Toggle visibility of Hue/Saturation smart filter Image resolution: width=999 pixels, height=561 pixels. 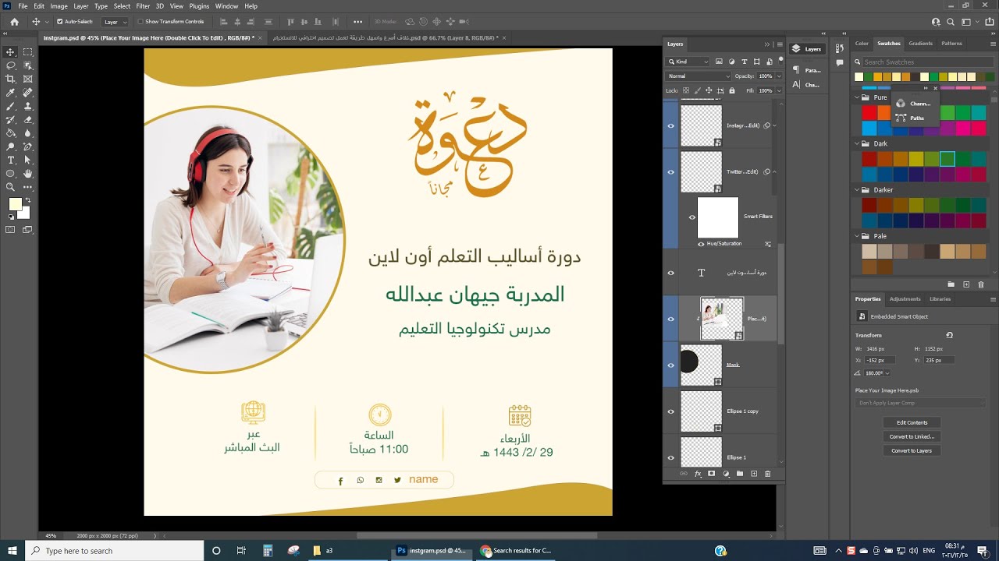pos(701,244)
